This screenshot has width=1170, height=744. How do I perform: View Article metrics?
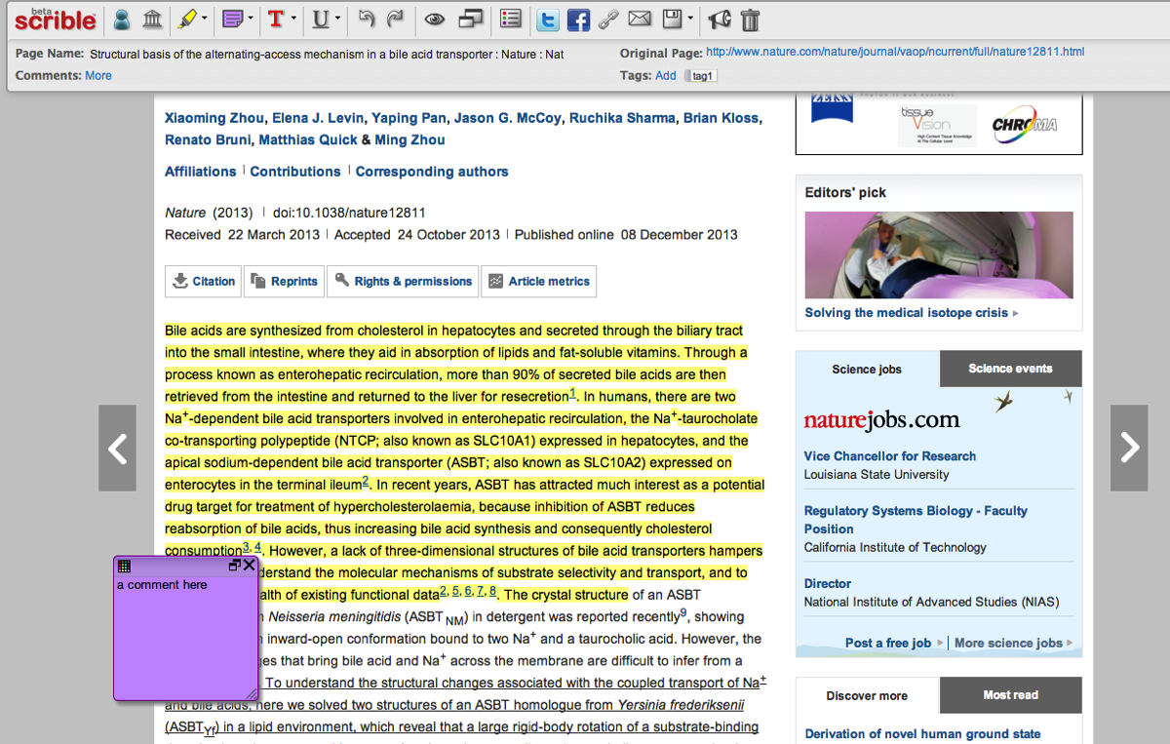pyautogui.click(x=539, y=281)
